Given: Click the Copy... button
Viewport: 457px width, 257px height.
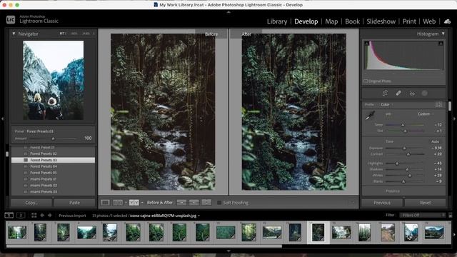Looking at the screenshot, I should (x=31, y=203).
